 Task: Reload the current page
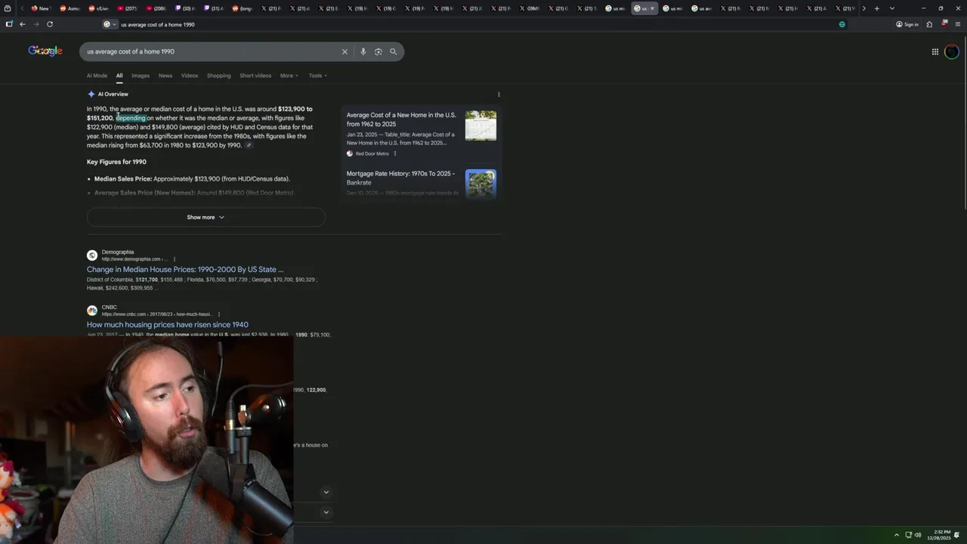pyautogui.click(x=50, y=24)
